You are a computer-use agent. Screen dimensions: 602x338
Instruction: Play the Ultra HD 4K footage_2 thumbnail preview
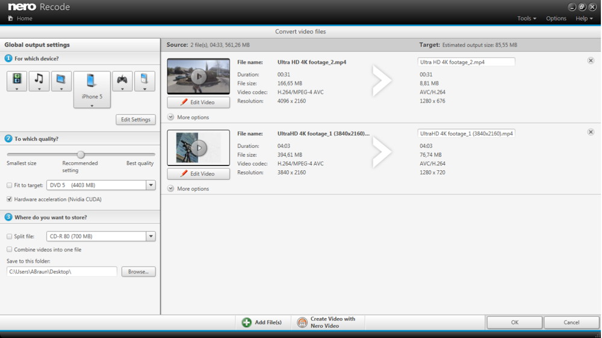198,76
